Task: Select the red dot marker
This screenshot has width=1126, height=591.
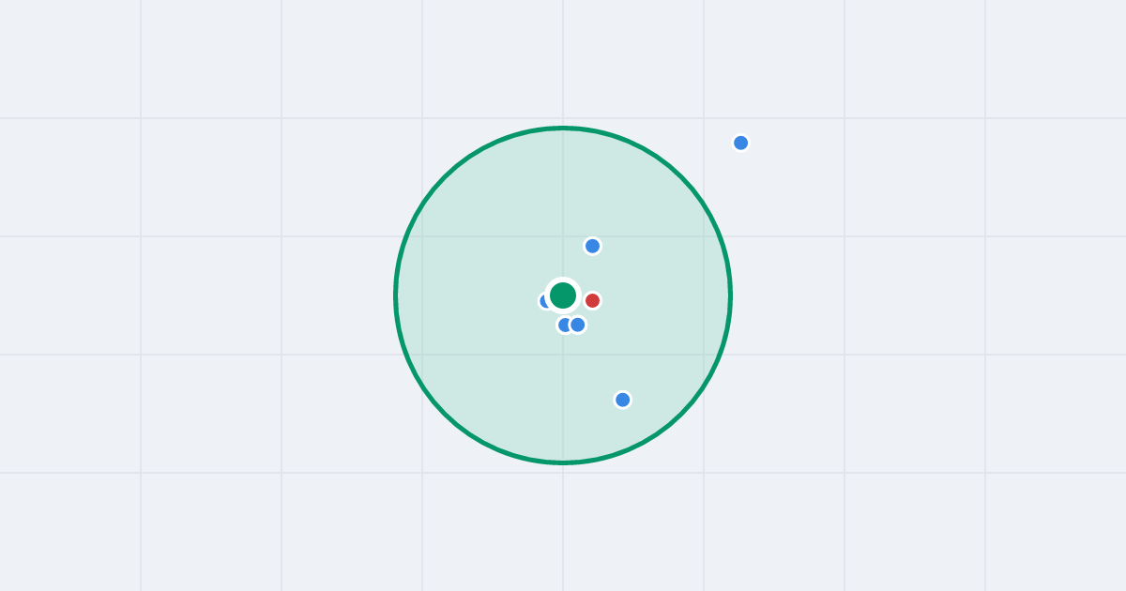Action: coord(592,300)
